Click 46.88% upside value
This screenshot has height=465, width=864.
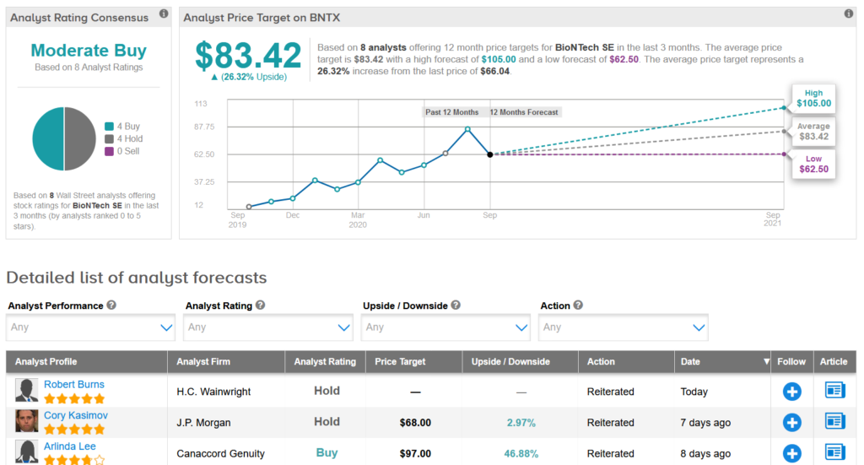[x=521, y=453]
